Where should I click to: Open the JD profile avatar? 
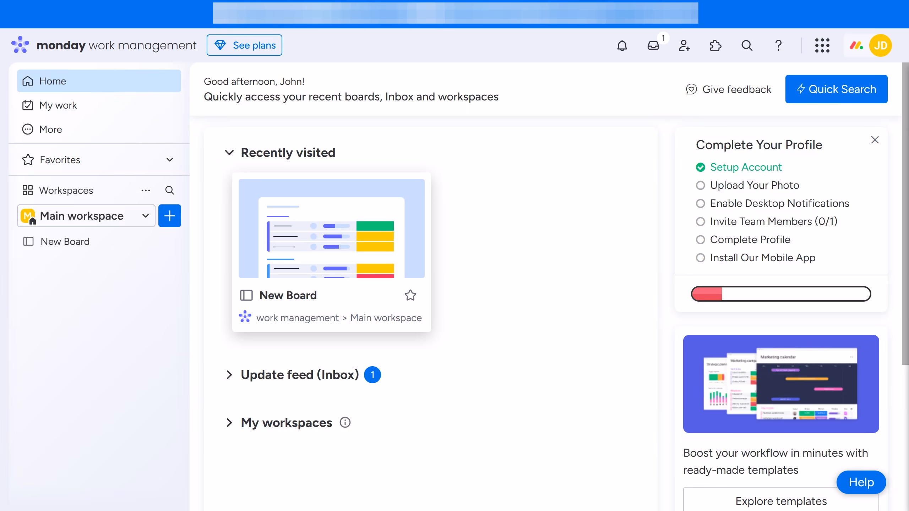click(880, 45)
